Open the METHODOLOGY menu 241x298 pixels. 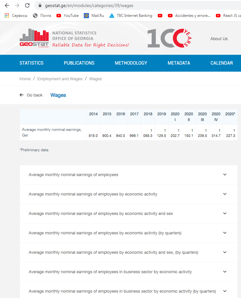131,63
